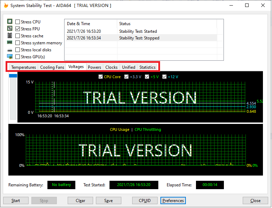Viewport: 272px width, 208px height.
Task: Click the CPU chip icon beside Stress CPU
Action: click(x=10, y=22)
